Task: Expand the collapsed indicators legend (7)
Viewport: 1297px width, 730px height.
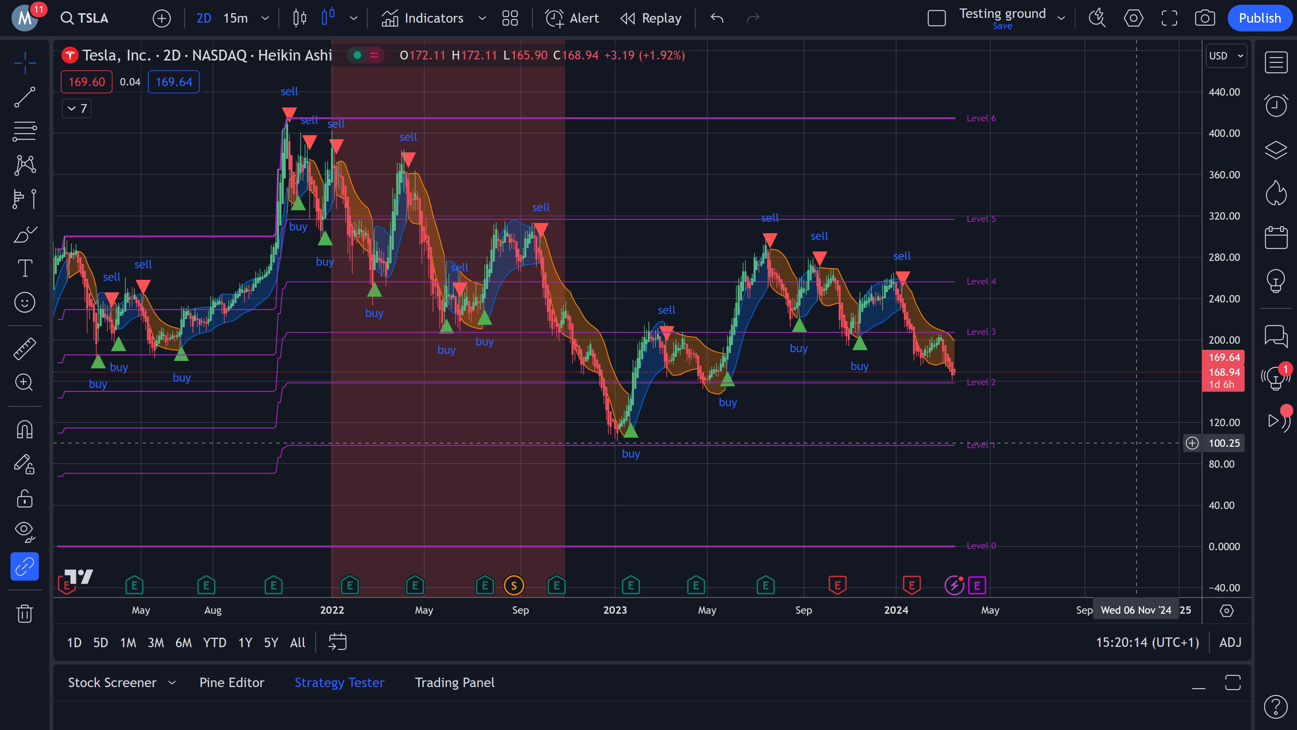Action: pyautogui.click(x=77, y=108)
